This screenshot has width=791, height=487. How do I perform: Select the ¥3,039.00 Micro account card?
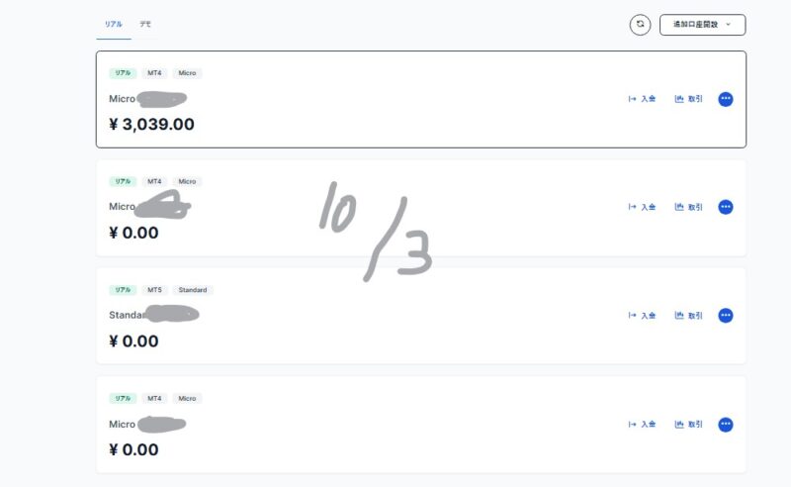coord(395,124)
